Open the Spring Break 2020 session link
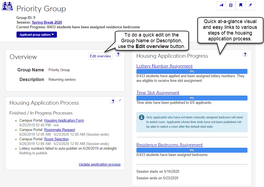The image size is (264, 187). tap(47, 23)
